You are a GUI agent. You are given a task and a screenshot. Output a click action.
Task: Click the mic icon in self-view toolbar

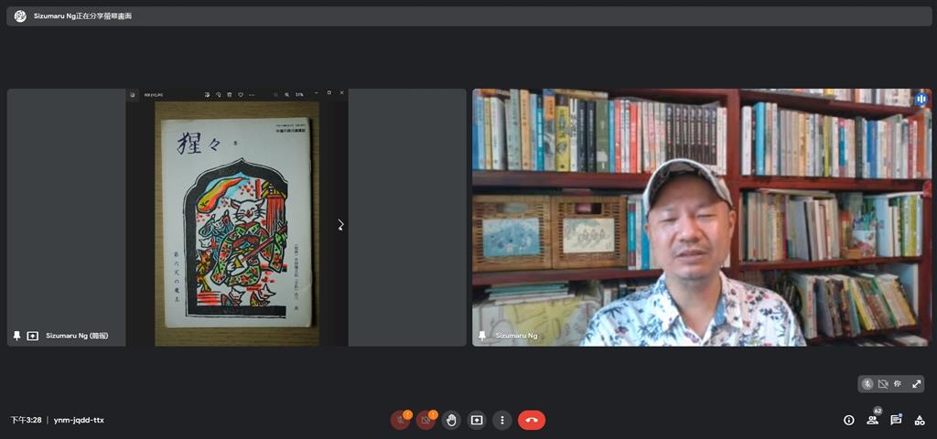pyautogui.click(x=867, y=384)
